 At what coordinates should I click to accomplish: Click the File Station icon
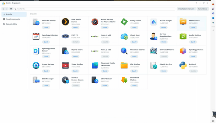coord(124,66)
